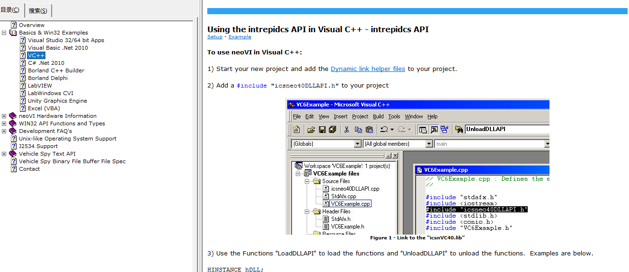Open the Overview topic question-mark icon

(14, 25)
